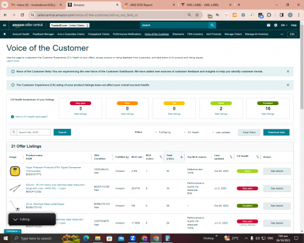
Task: Open the EN language dropdown
Action: click(x=284, y=25)
